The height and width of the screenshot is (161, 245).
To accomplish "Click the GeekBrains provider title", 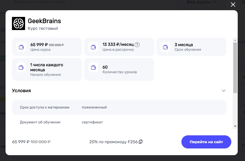I will (x=44, y=21).
